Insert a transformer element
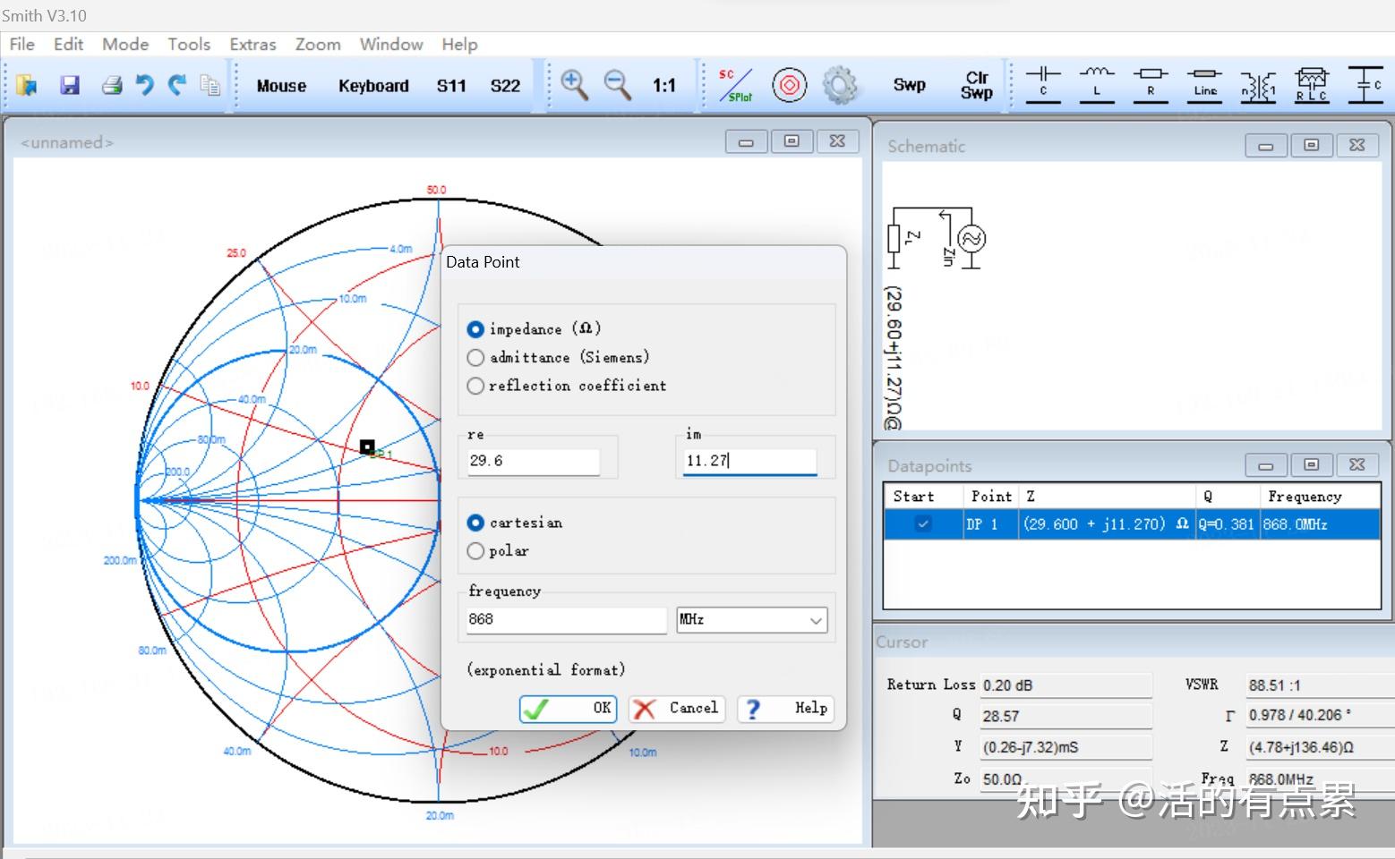Image resolution: width=1395 pixels, height=859 pixels. tap(1258, 86)
